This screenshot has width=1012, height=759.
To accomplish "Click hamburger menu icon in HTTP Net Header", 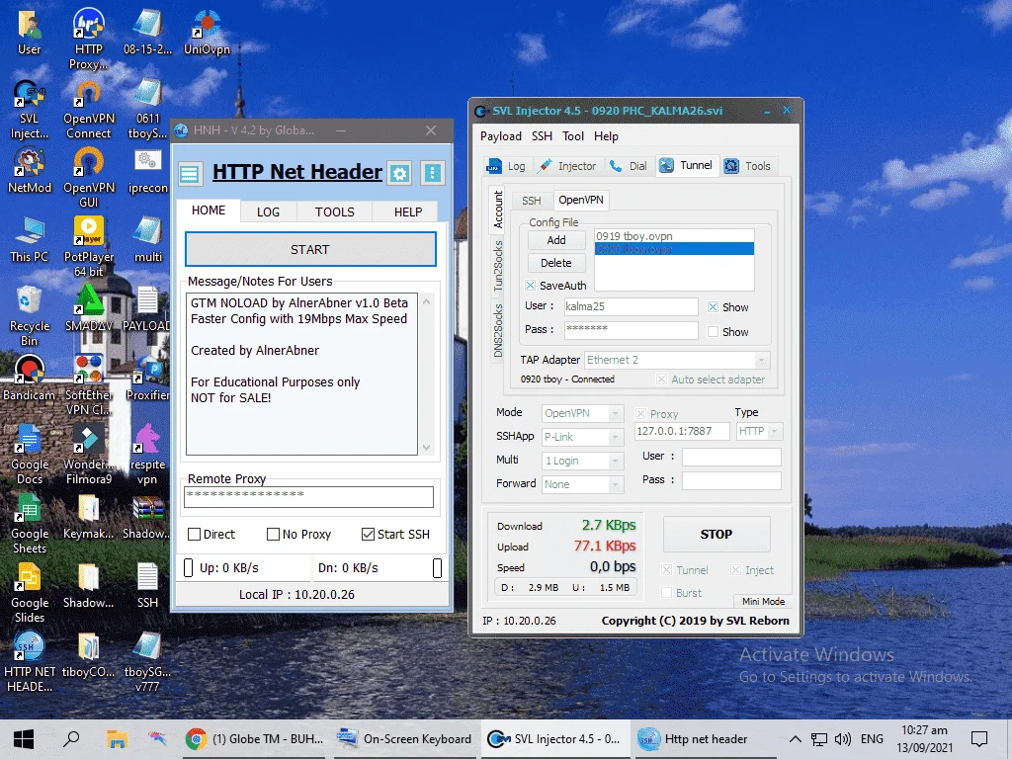I will coord(190,174).
